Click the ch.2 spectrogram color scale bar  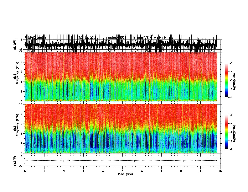[x=226, y=132]
